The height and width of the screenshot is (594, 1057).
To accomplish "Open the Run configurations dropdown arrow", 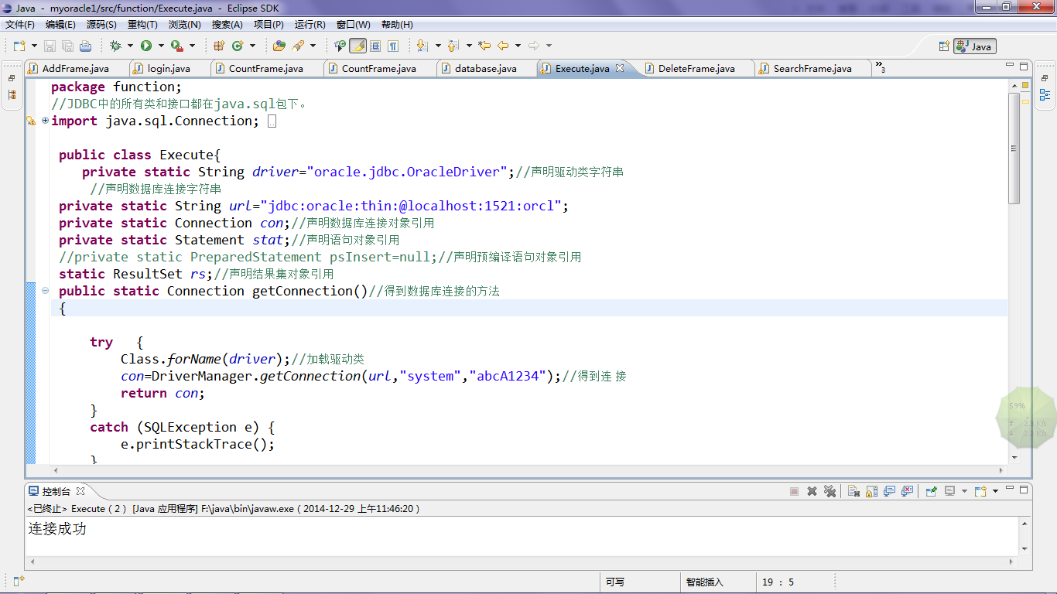I will [x=161, y=46].
